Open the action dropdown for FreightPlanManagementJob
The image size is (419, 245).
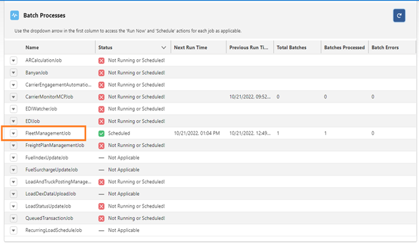click(x=13, y=145)
